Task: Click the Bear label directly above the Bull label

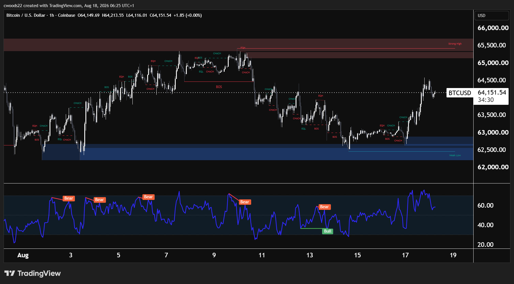Action: tap(324, 207)
